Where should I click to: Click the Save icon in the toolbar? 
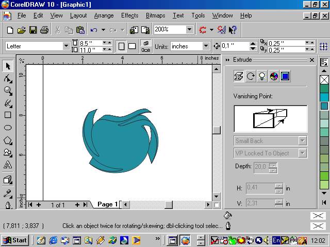click(x=33, y=30)
